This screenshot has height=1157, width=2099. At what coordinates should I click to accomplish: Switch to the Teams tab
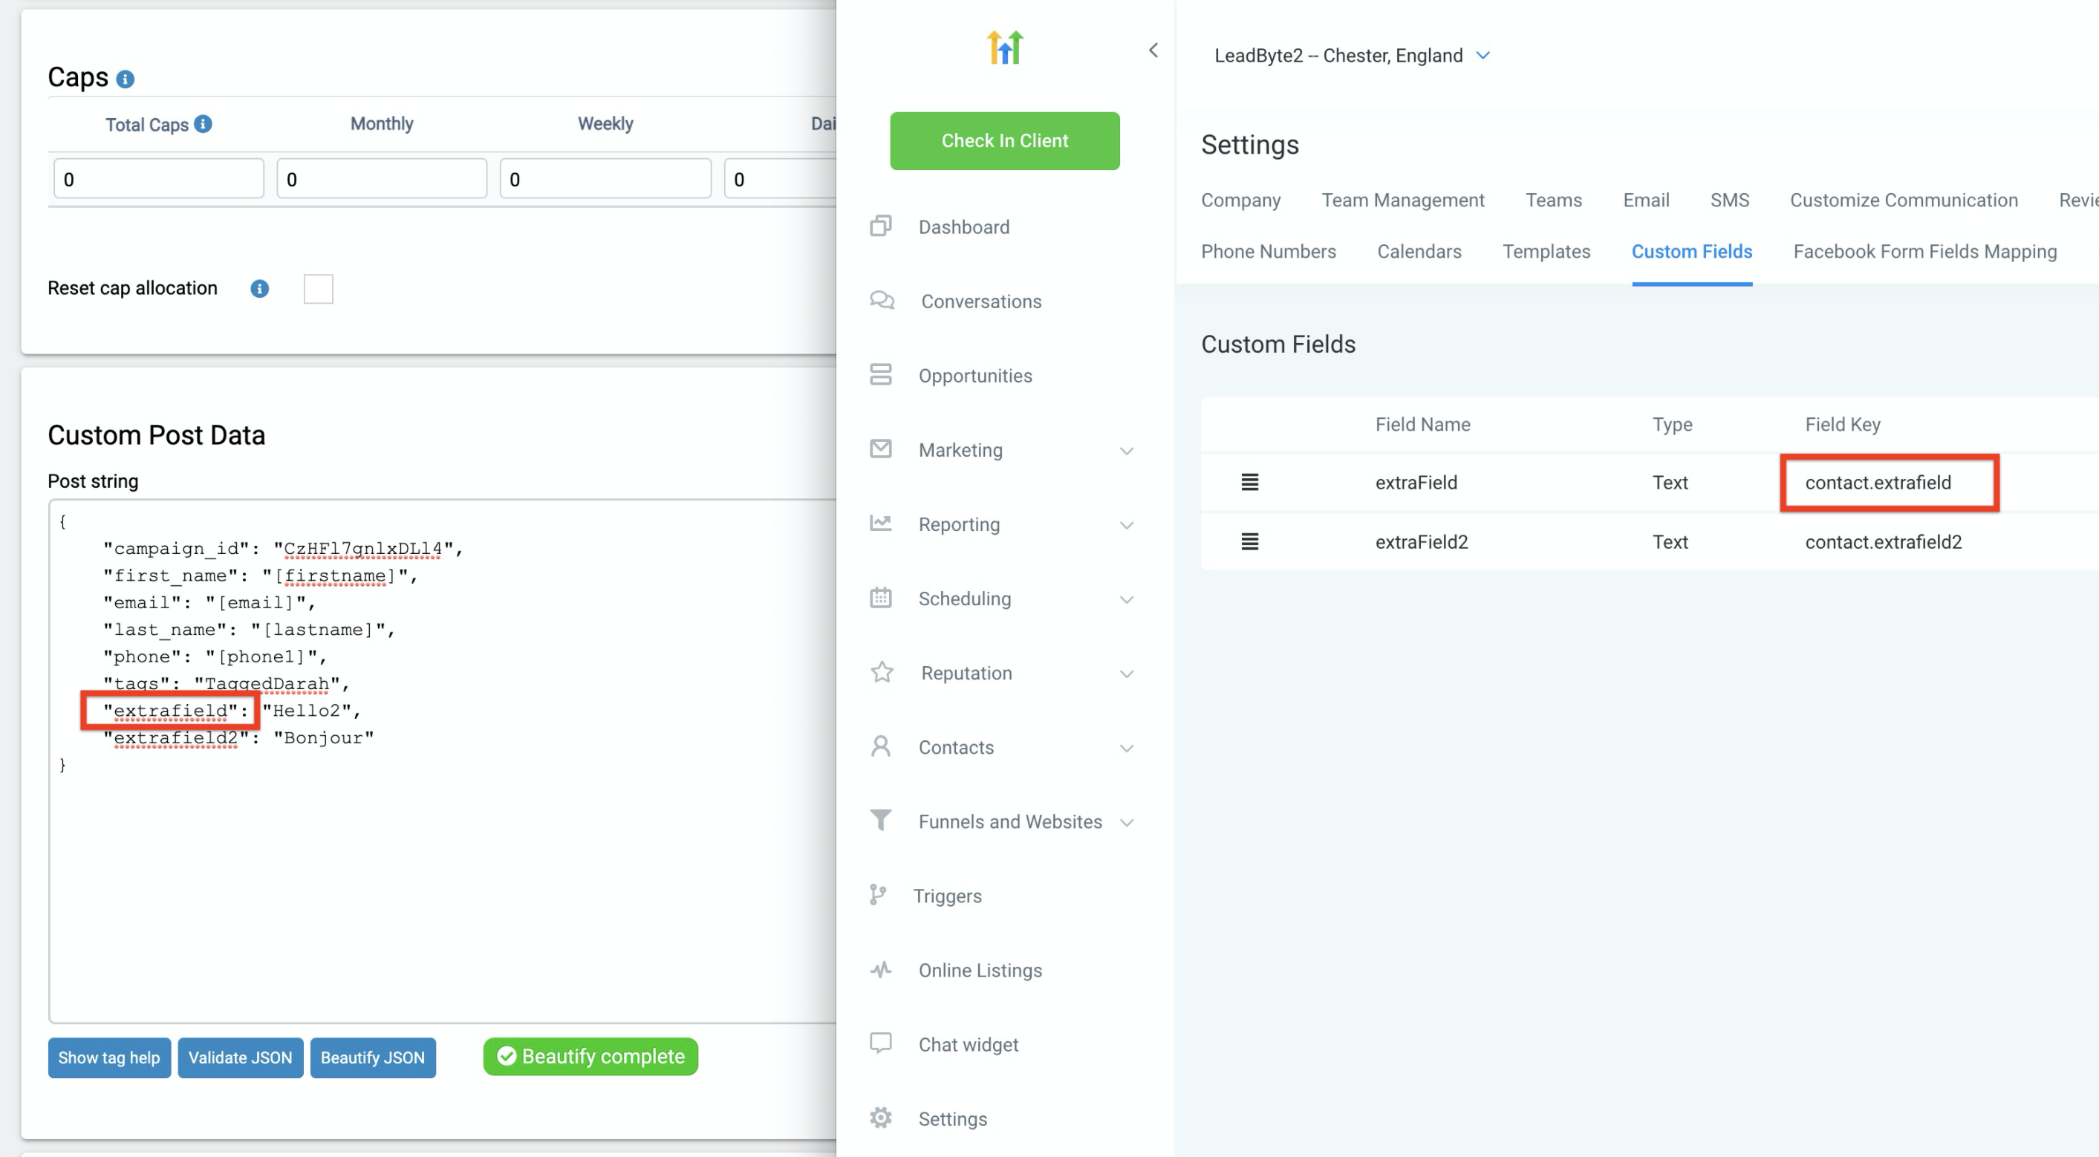[1553, 200]
